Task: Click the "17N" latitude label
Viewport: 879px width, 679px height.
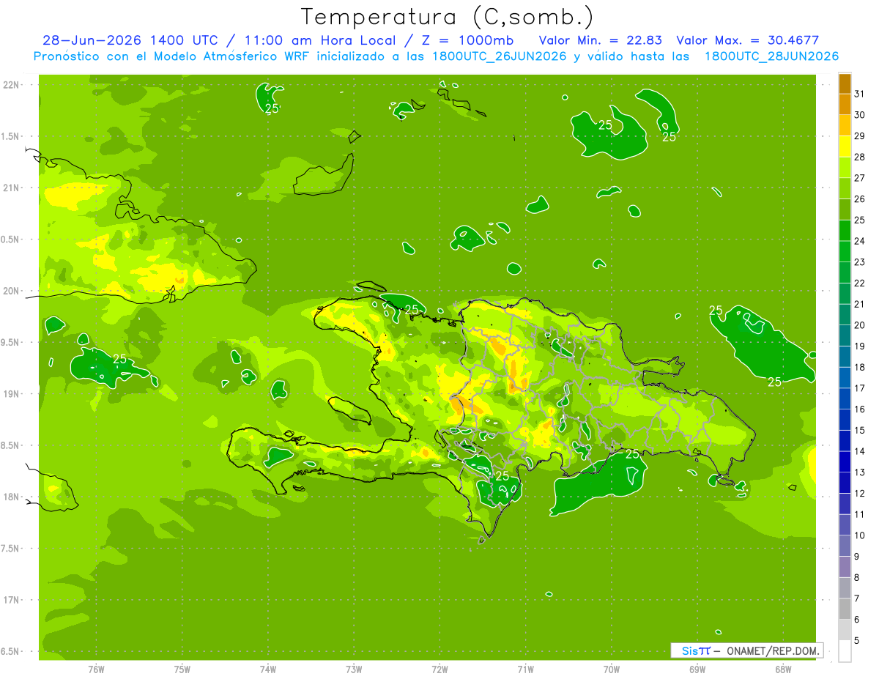Action: (11, 600)
